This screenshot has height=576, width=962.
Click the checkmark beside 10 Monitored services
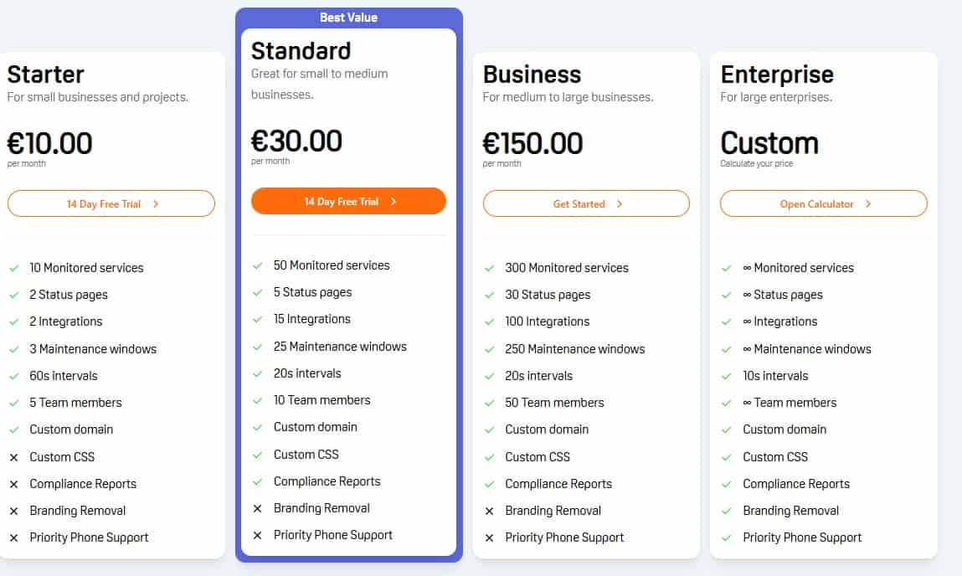coord(15,268)
